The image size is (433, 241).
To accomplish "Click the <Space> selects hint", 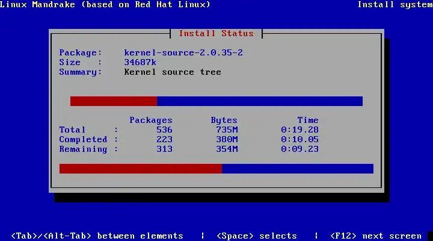I will [257, 236].
